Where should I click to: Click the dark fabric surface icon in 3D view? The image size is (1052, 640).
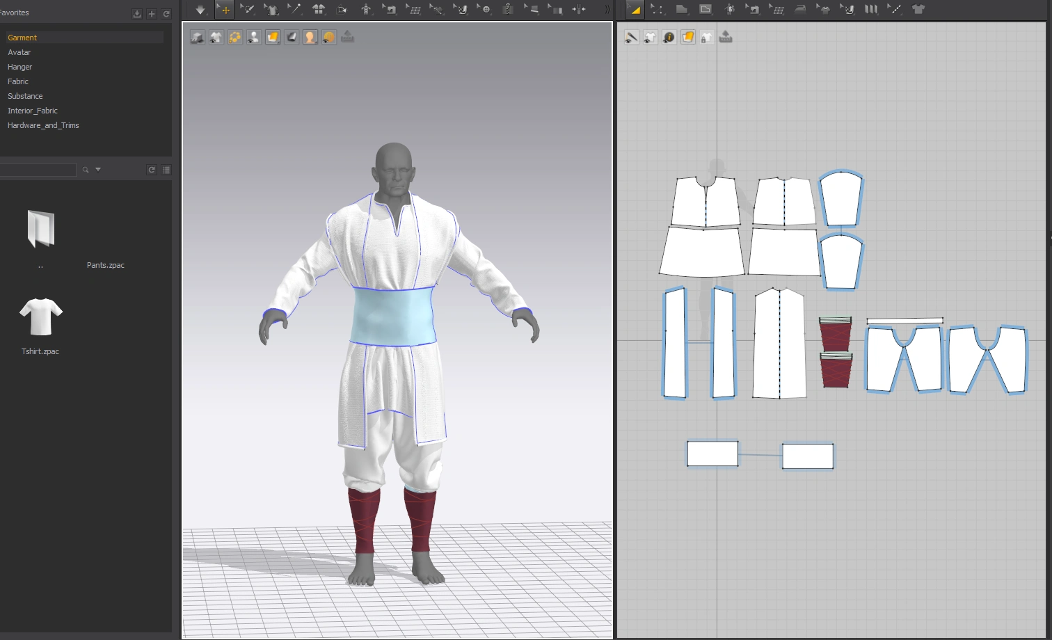(292, 37)
